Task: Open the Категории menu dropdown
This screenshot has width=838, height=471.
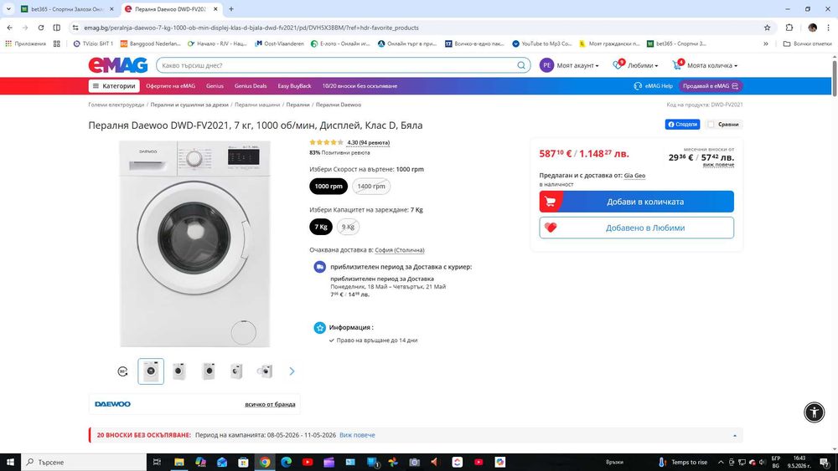Action: click(114, 86)
